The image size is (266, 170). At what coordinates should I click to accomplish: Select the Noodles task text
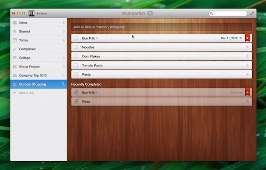[x=88, y=47]
